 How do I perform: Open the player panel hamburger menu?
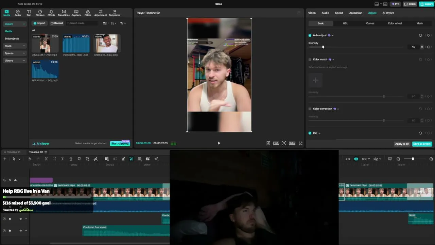click(299, 13)
